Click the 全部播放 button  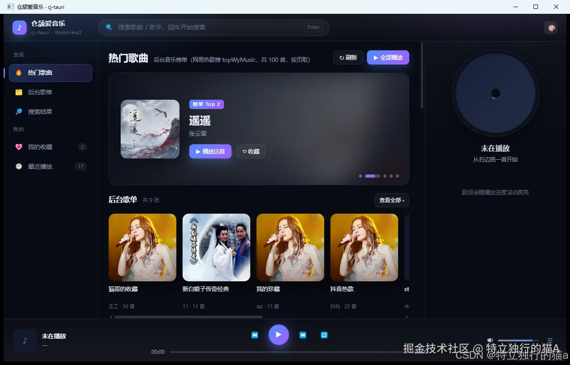[388, 57]
